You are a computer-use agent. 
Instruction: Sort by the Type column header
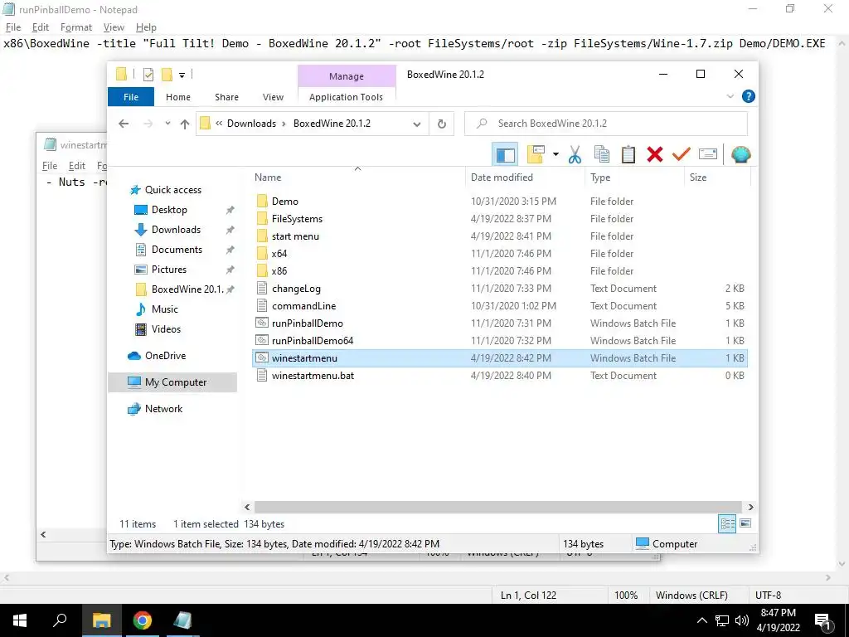coord(634,177)
